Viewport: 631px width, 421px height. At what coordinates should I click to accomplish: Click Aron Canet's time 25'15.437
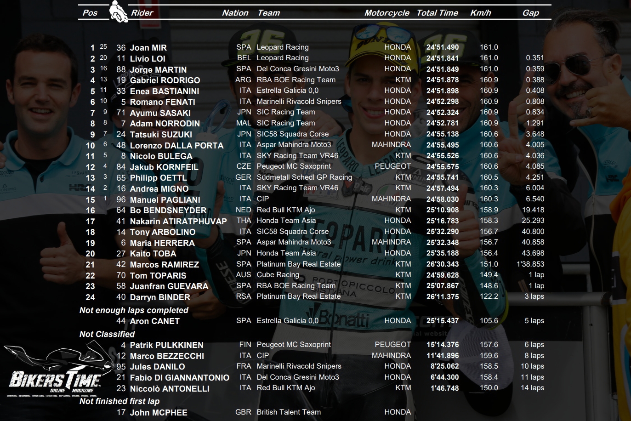coord(443,321)
